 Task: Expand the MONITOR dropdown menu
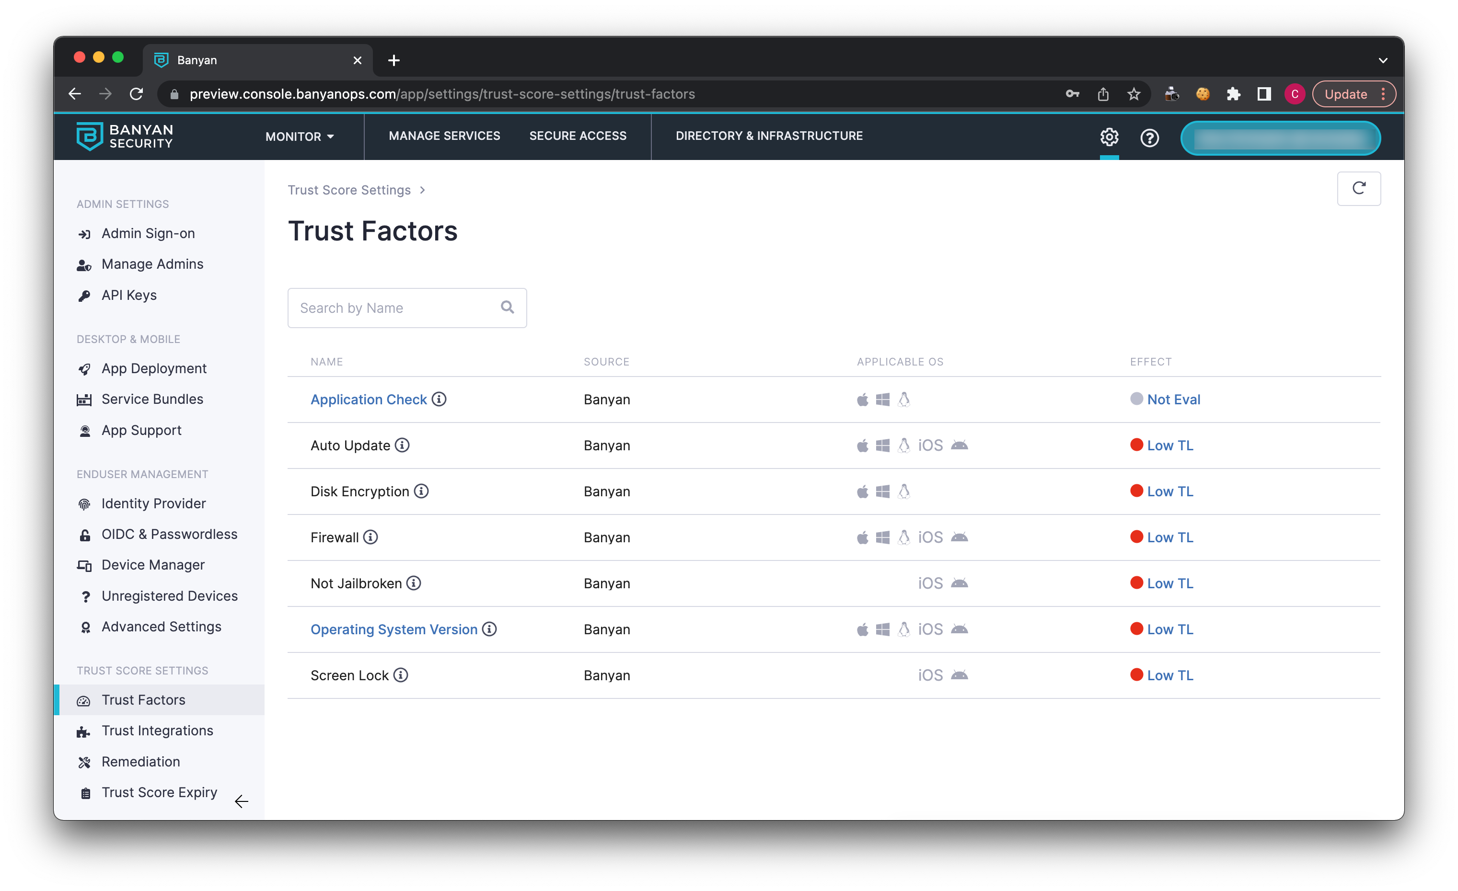(x=300, y=137)
